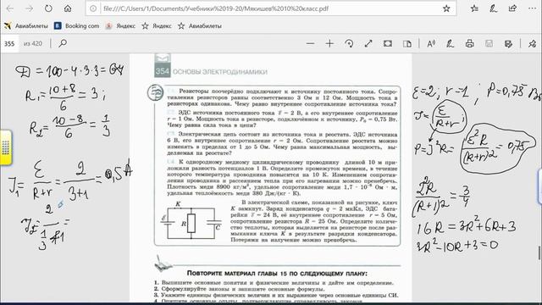Image resolution: width=542 pixels, height=305 pixels.
Task: Pin the PDF toolbar
Action: point(532,43)
